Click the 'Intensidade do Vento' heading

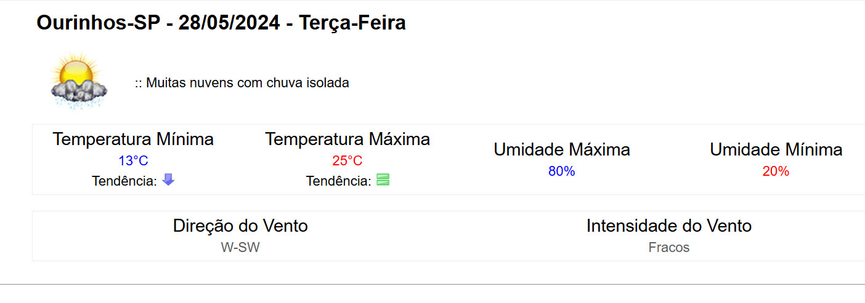tap(669, 226)
